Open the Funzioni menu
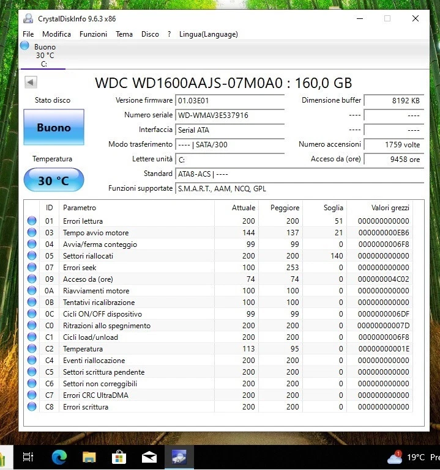Viewport: 440px width, 470px height. coord(93,34)
